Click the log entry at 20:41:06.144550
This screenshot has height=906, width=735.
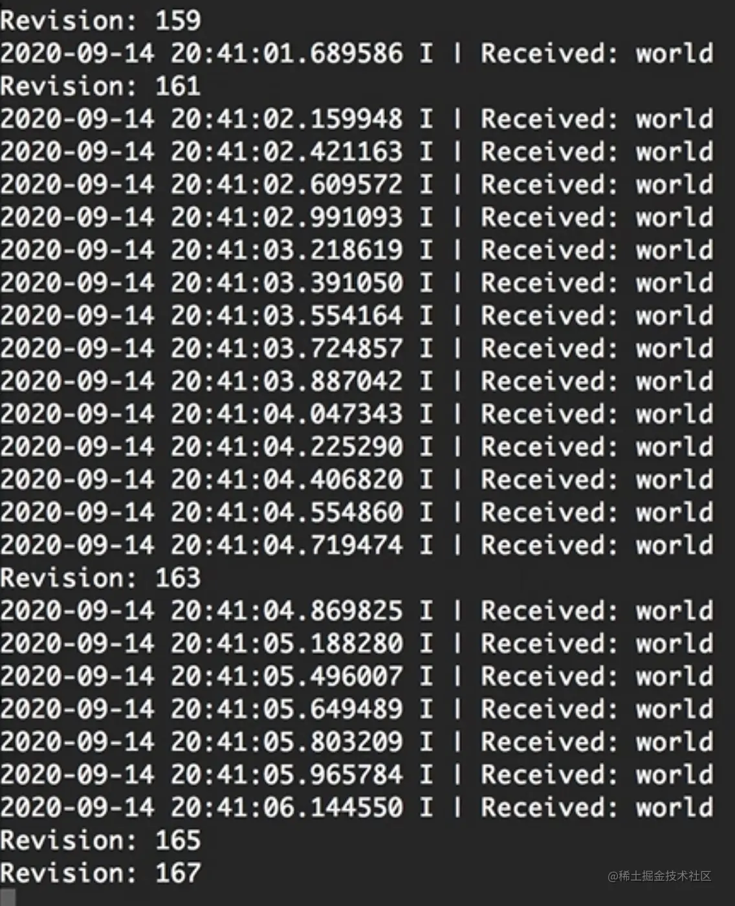point(357,808)
